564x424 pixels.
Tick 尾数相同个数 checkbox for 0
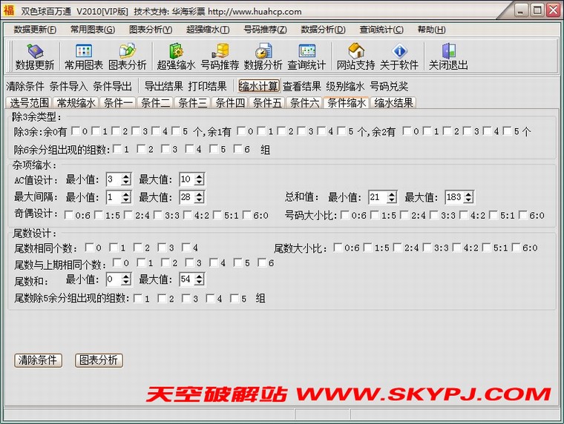pyautogui.click(x=89, y=248)
